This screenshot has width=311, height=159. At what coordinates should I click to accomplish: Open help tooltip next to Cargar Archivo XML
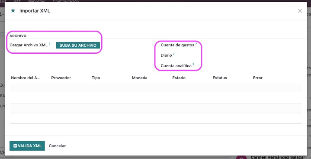(50, 43)
